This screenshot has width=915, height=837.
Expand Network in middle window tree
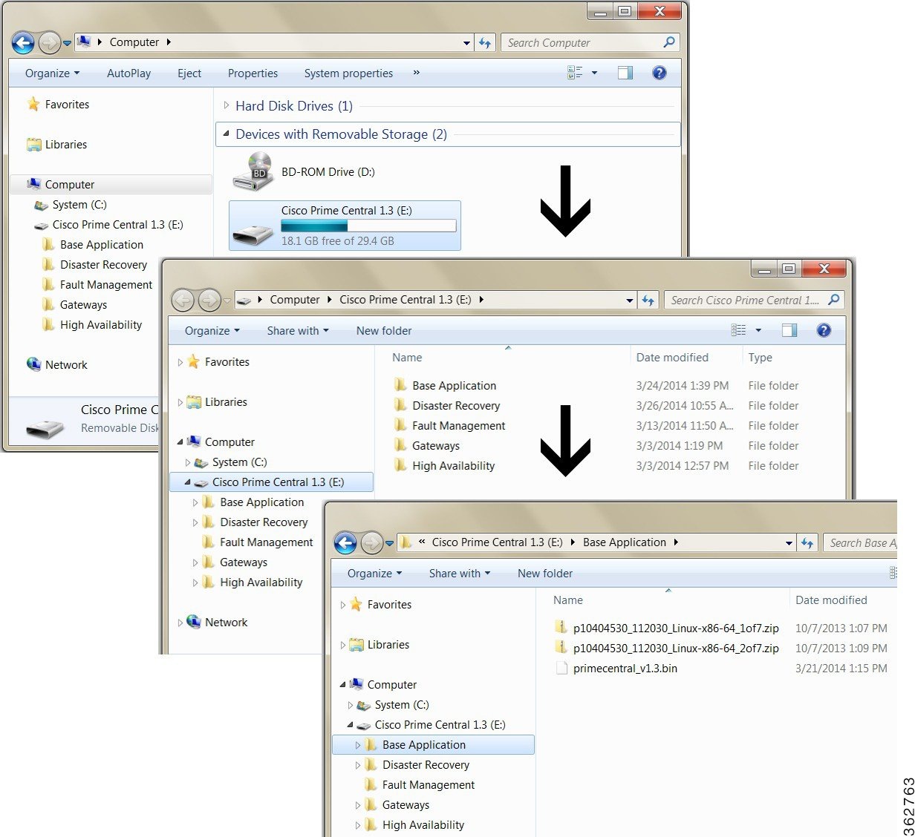(180, 622)
